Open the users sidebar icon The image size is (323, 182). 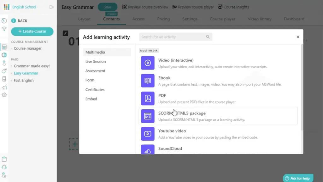pyautogui.click(x=4, y=63)
